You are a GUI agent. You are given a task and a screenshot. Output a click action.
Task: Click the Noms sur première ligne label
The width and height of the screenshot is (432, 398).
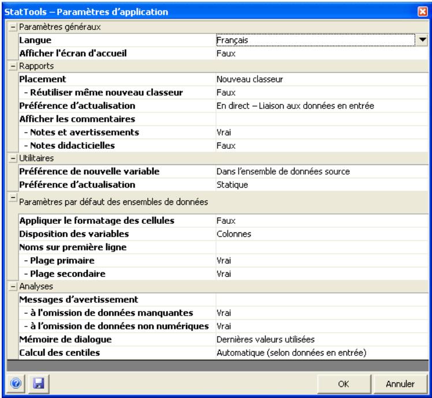click(73, 247)
